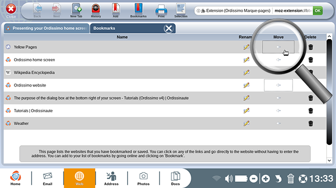Rename the Weather bookmark
Viewport: 336px width, 188px height.
click(x=247, y=124)
